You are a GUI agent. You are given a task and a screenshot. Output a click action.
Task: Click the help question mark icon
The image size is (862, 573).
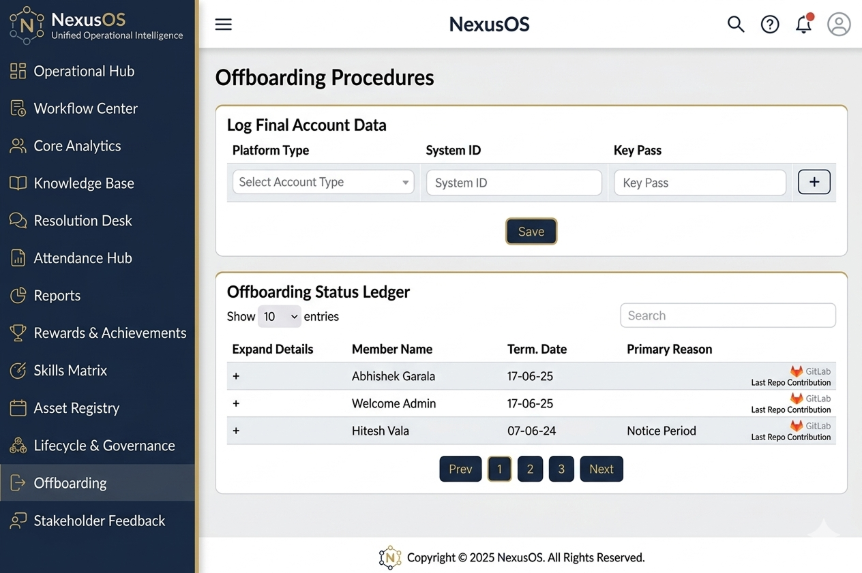770,25
